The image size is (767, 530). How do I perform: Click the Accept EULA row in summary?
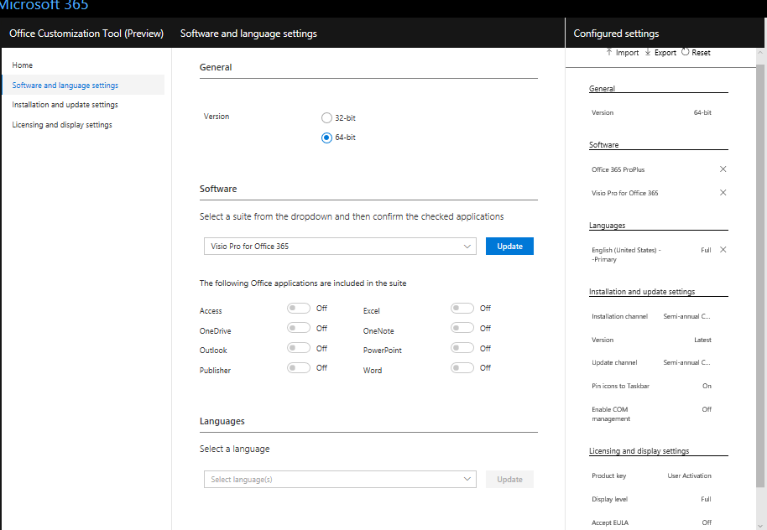pyautogui.click(x=651, y=522)
